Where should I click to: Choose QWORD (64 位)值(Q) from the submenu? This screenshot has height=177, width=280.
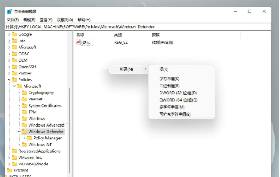pos(182,100)
